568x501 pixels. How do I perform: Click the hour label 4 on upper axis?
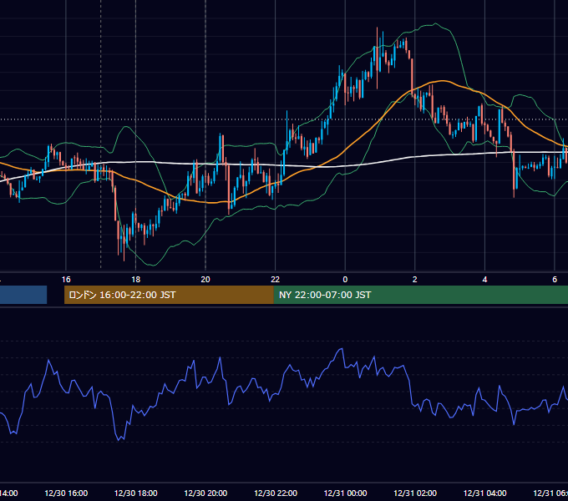484,280
